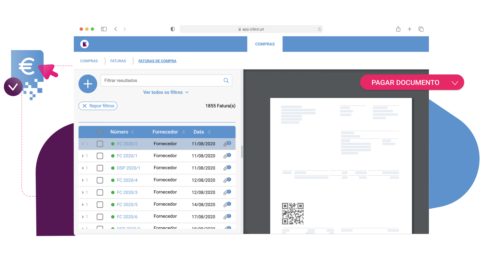Expand 'Ver todos os filtros' dropdown

point(166,92)
